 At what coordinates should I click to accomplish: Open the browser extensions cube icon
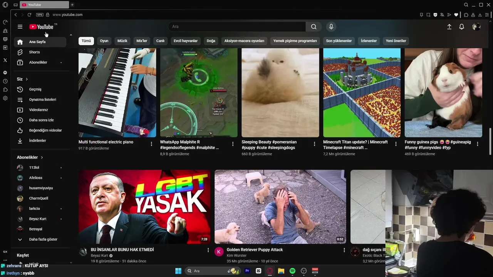(x=466, y=15)
